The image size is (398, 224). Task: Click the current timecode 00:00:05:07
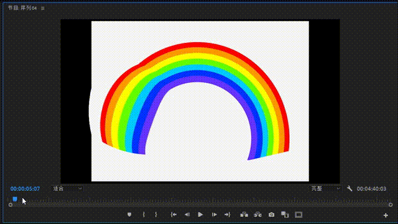(25, 189)
